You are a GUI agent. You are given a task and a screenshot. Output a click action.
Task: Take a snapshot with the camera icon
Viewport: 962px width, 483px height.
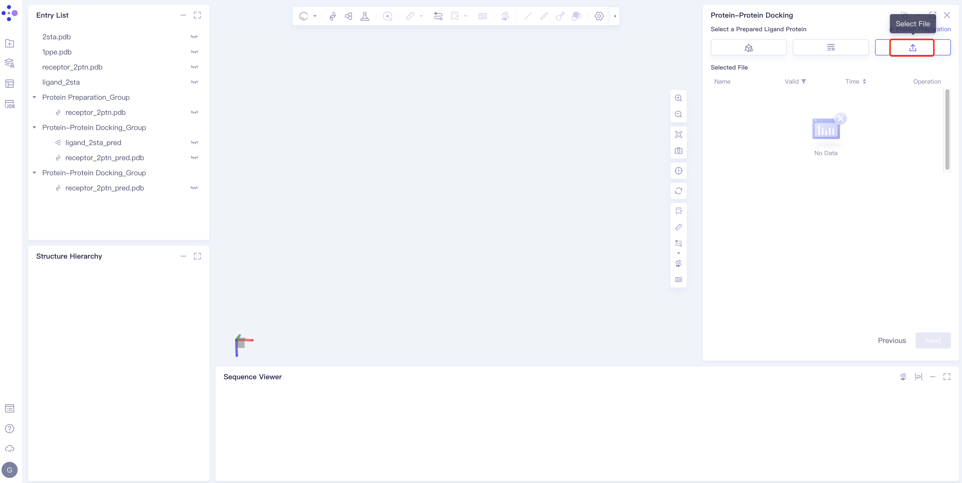(679, 151)
